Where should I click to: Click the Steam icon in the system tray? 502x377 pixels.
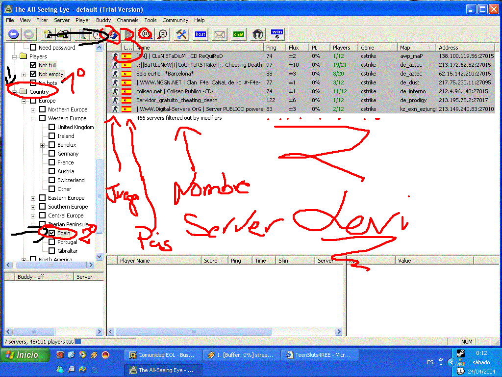tap(460, 353)
